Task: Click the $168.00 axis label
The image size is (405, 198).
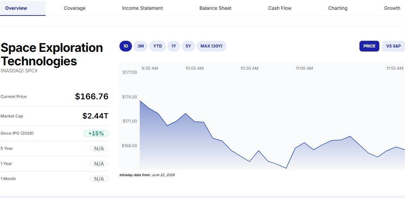Action: [130, 146]
